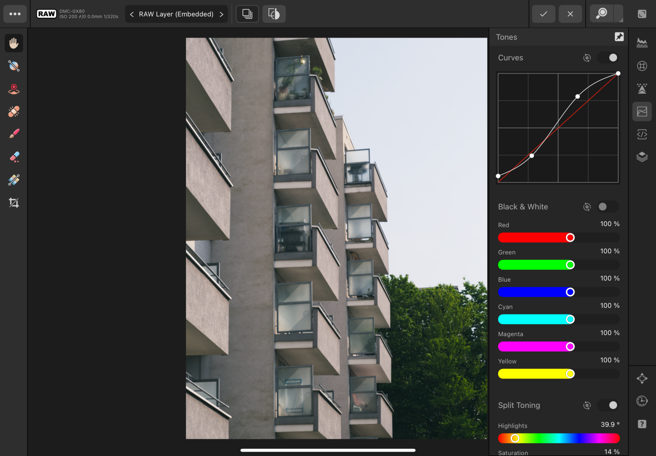Viewport: 656px width, 456px height.
Task: Select the Repair tool
Action: pyautogui.click(x=14, y=111)
